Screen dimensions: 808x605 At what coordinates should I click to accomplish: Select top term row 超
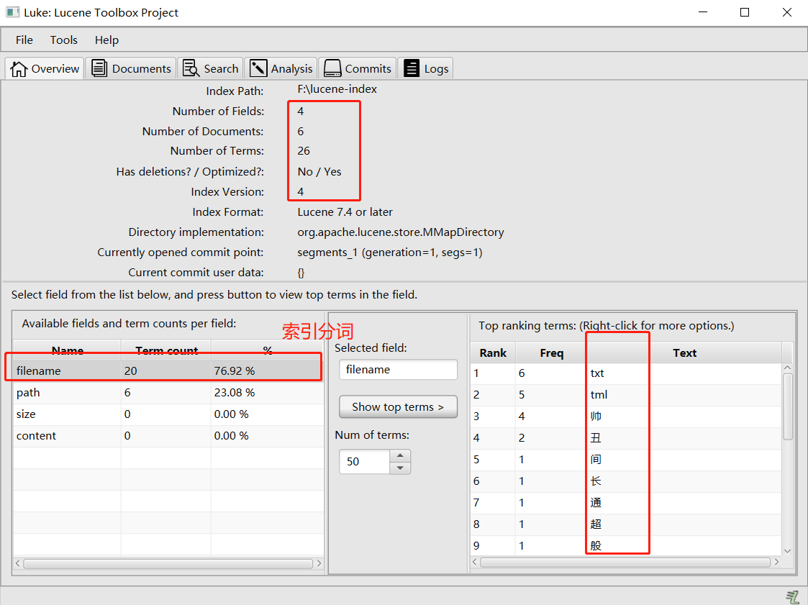626,524
